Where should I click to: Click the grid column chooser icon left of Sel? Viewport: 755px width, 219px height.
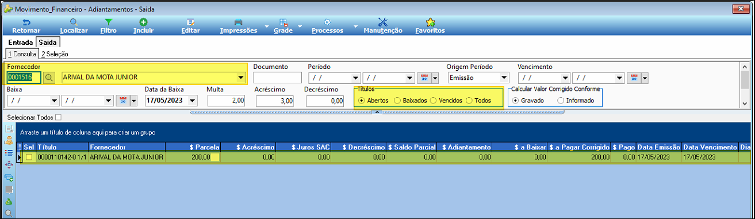coord(20,147)
